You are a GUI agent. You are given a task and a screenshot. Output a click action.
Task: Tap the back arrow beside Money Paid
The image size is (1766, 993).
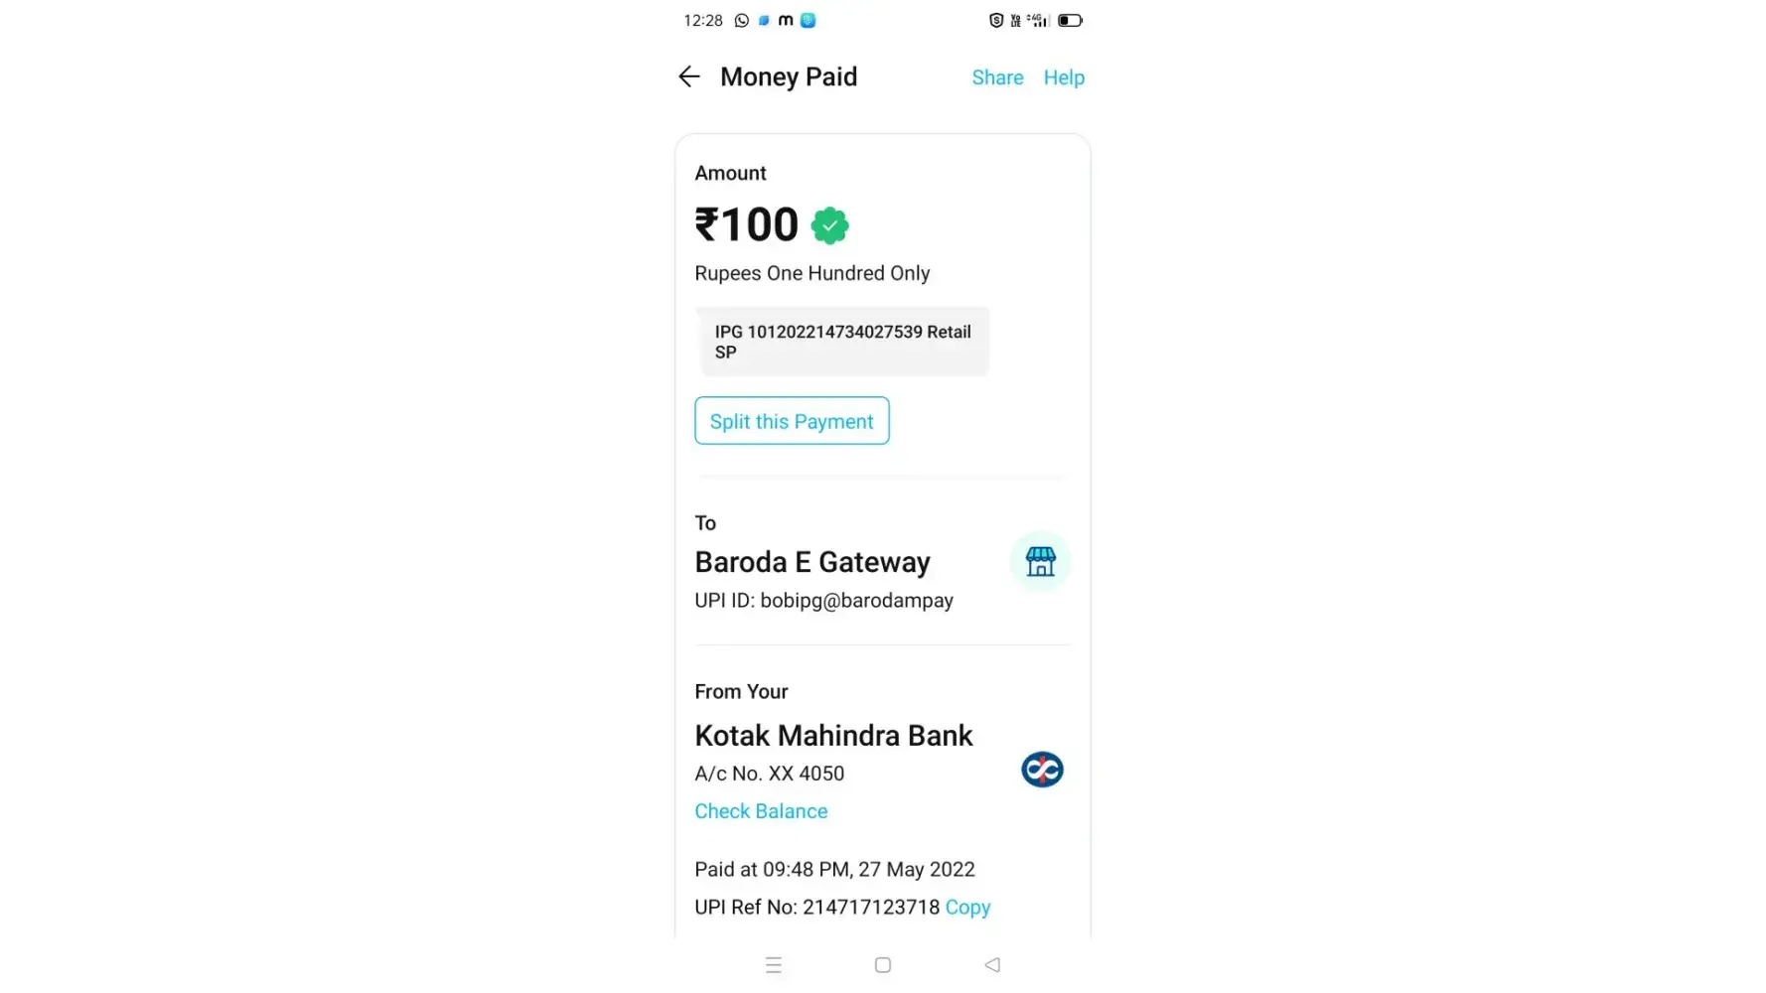tap(689, 76)
